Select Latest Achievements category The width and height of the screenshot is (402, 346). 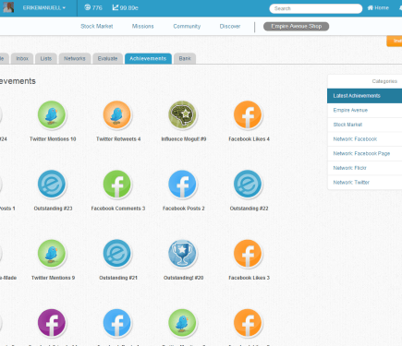365,96
